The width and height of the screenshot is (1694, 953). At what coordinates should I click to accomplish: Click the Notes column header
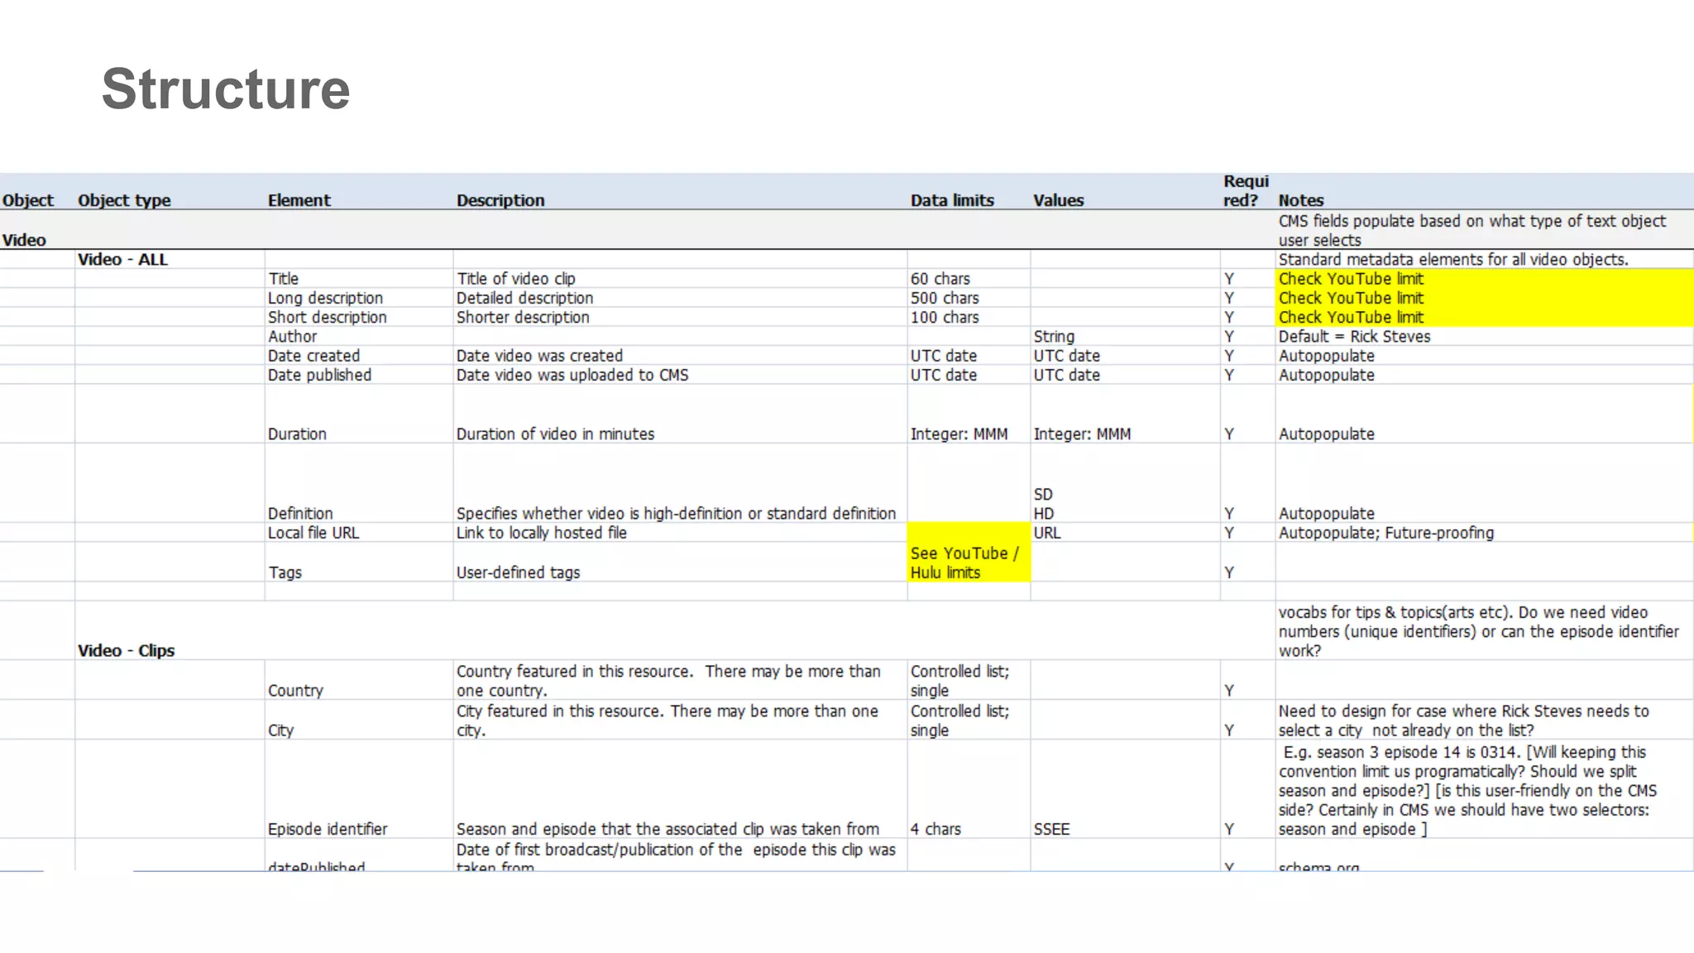(1300, 200)
